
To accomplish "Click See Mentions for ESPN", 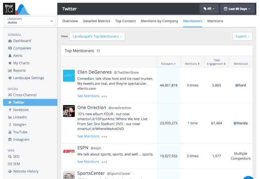I will pos(88,162).
